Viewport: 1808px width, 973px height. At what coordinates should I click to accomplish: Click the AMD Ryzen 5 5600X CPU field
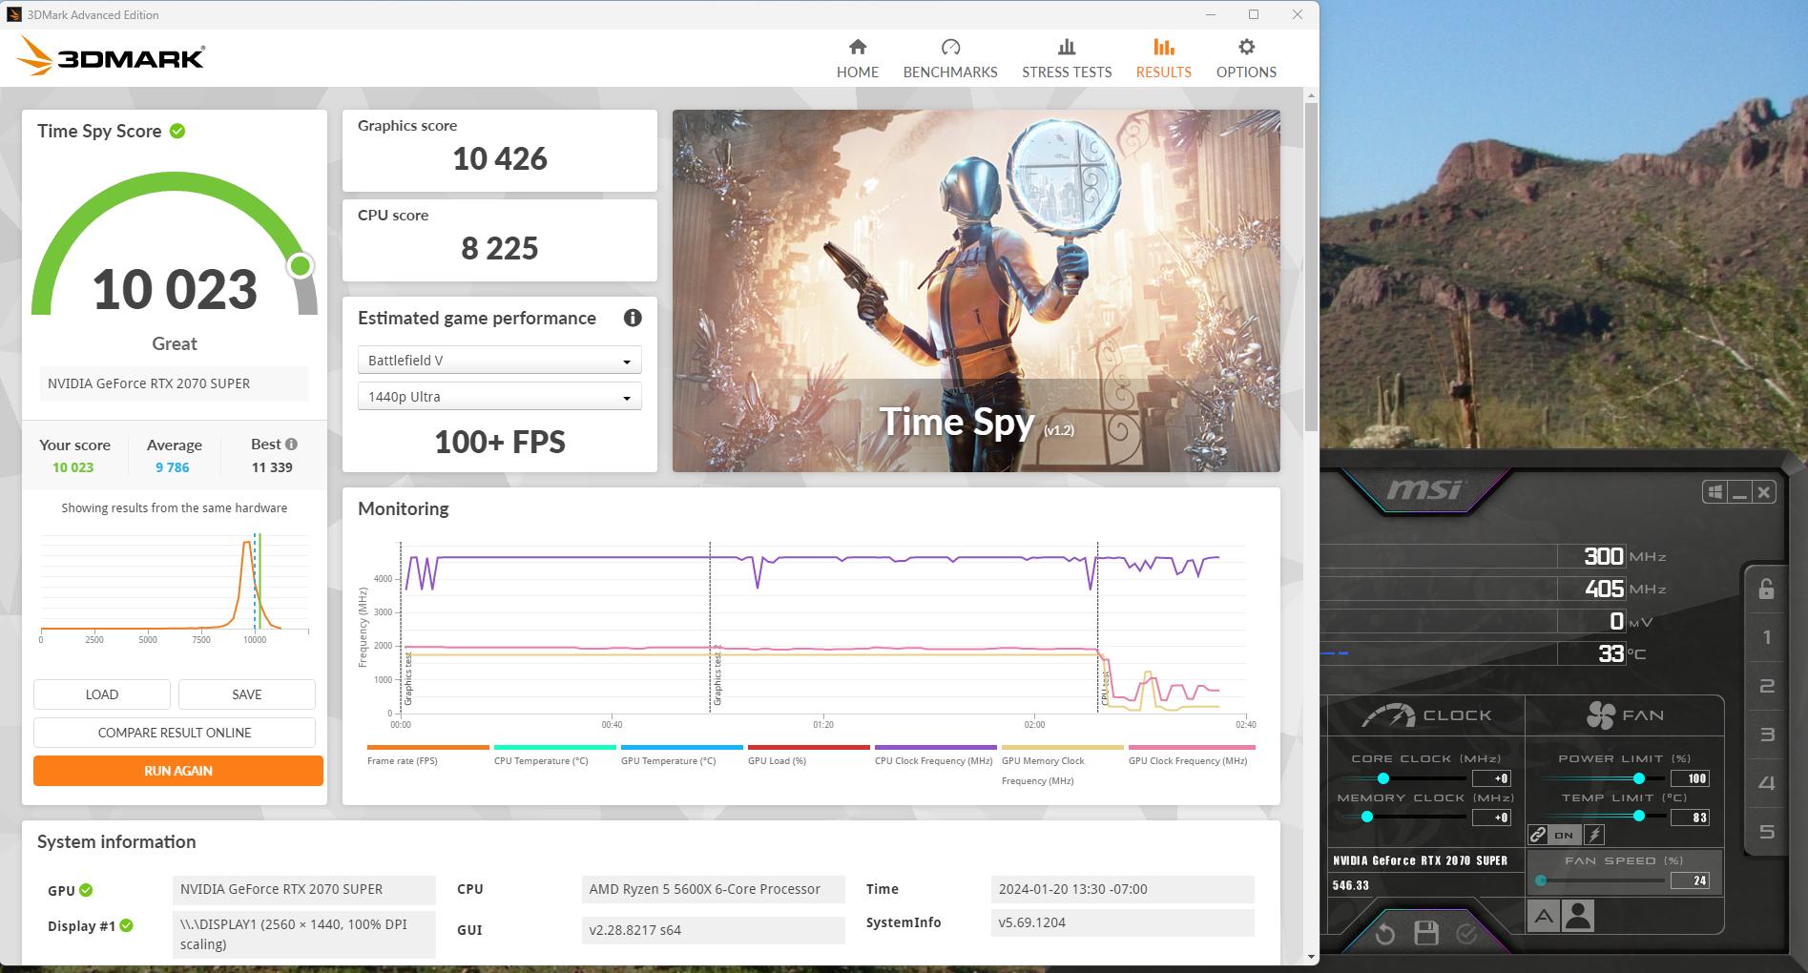click(713, 889)
